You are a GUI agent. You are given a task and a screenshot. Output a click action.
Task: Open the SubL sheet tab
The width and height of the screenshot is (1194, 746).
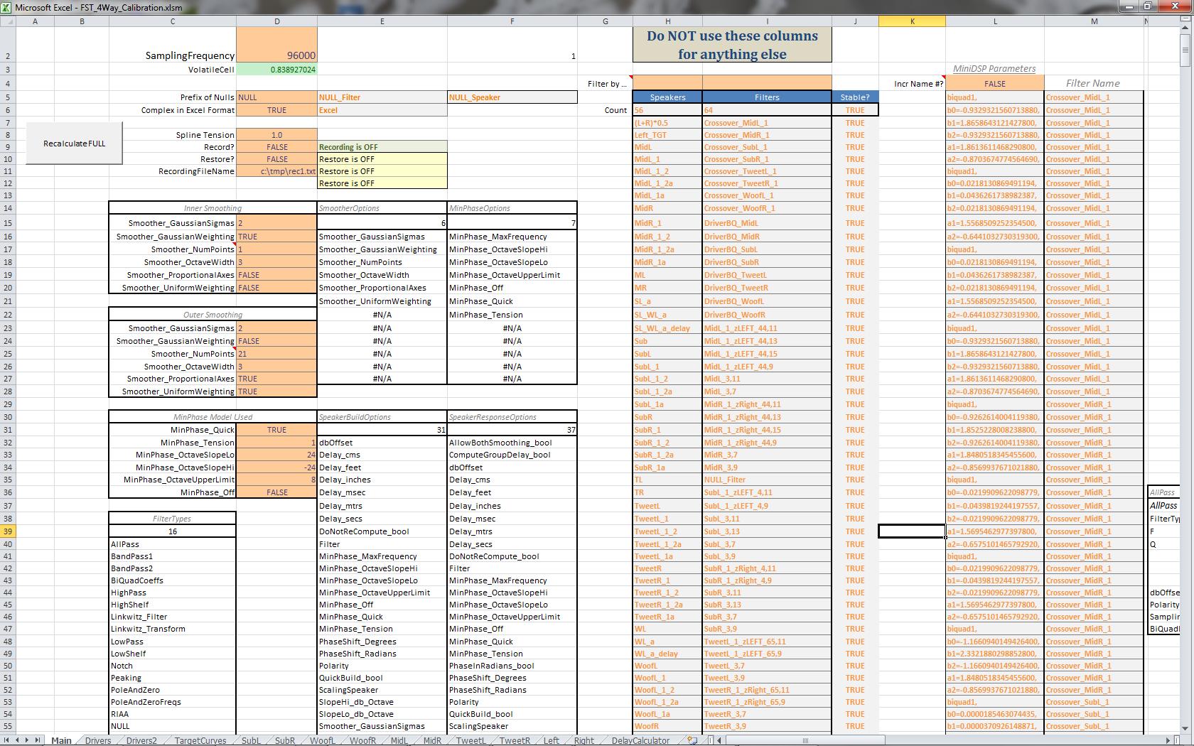click(x=251, y=740)
